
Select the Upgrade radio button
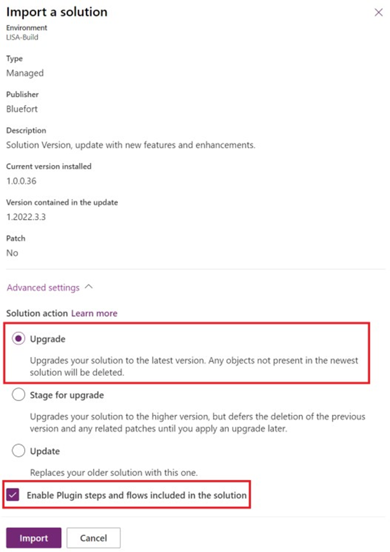click(x=18, y=338)
